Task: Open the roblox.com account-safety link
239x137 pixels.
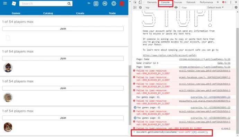Action: pos(170,55)
